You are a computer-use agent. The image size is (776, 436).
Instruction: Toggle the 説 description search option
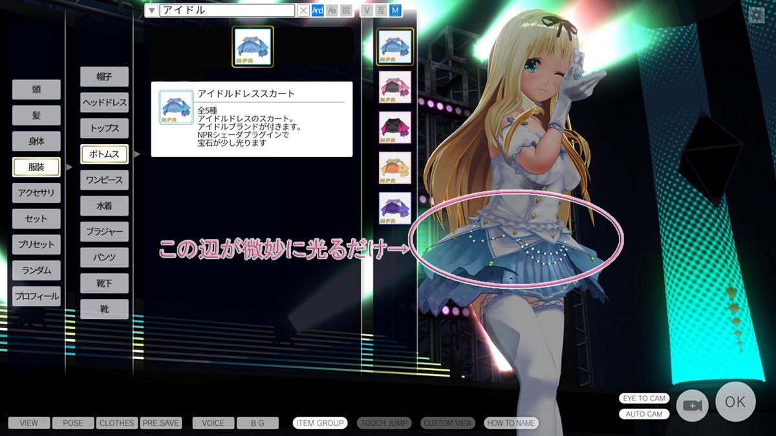347,10
